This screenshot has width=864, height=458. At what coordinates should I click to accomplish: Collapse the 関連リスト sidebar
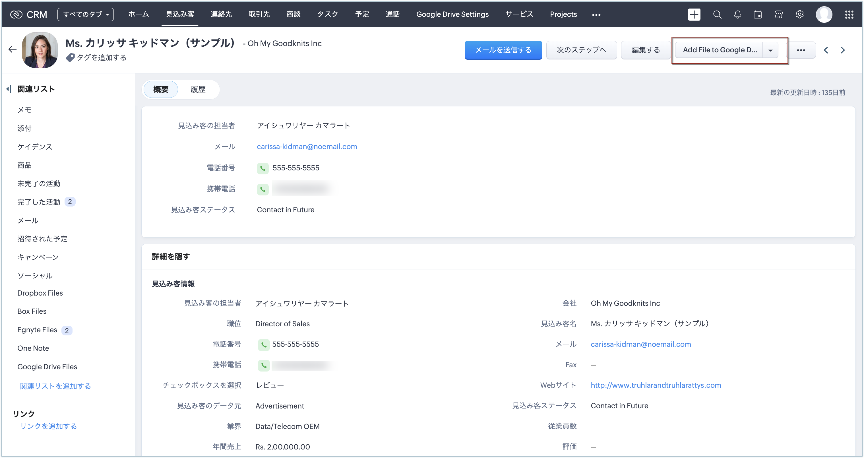click(x=9, y=89)
